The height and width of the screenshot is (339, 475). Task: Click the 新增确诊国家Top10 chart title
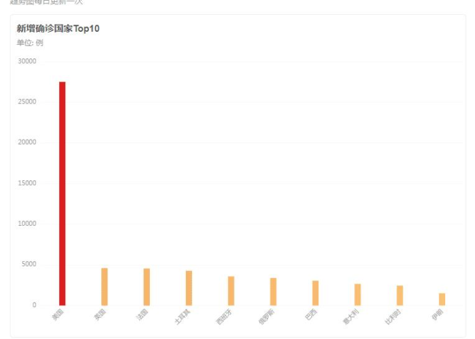[58, 28]
